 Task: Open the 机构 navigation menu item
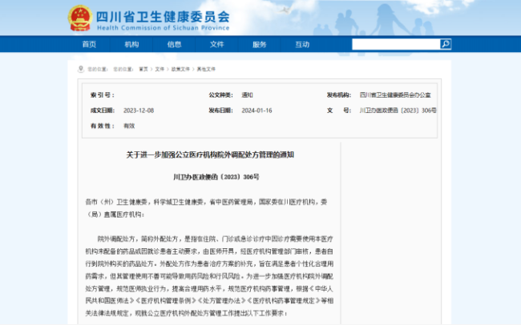click(131, 44)
